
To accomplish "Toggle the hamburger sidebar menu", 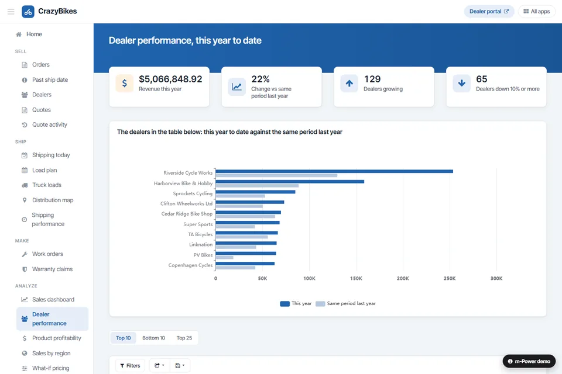I will (x=11, y=12).
